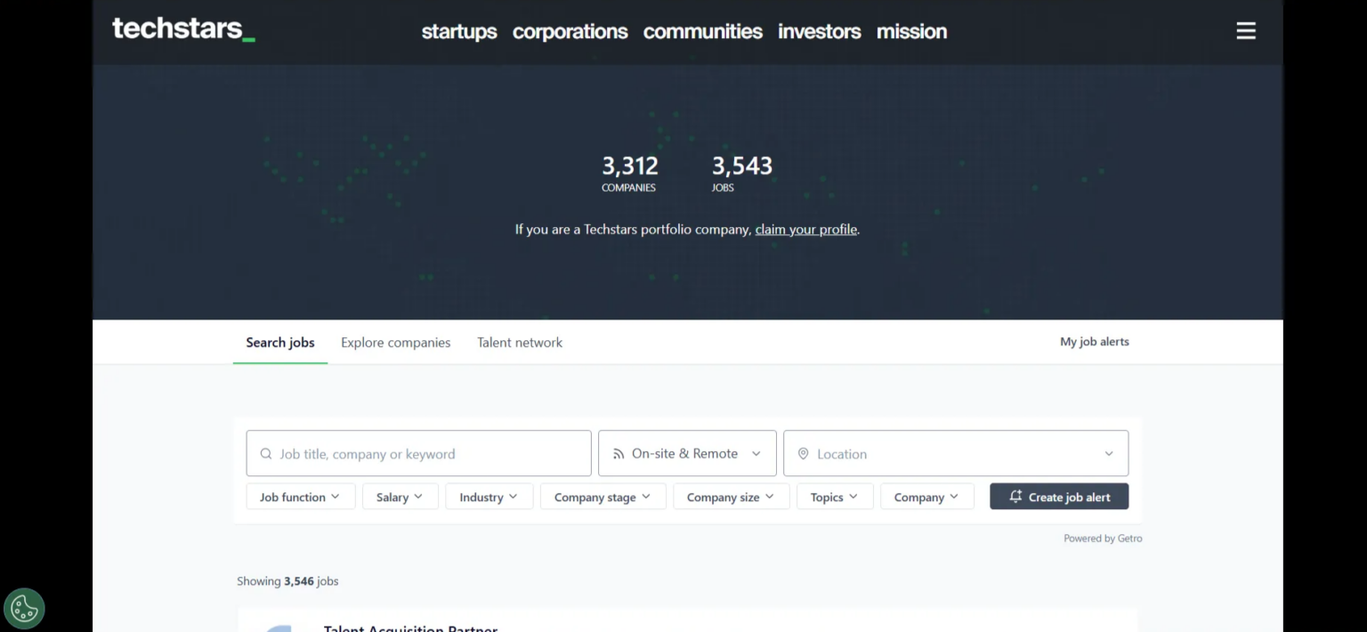Screen dimensions: 1367x632
Task: Expand the Salary filter
Action: 400,496
